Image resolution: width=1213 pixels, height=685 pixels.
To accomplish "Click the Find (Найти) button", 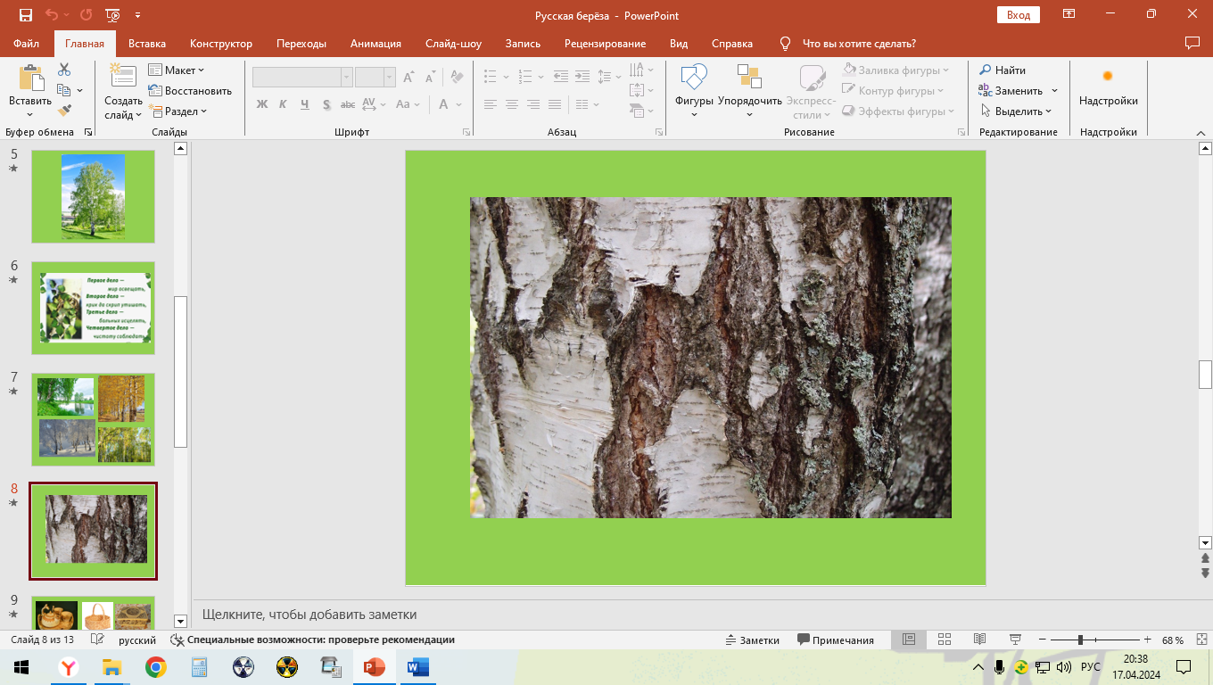I will pyautogui.click(x=1003, y=70).
